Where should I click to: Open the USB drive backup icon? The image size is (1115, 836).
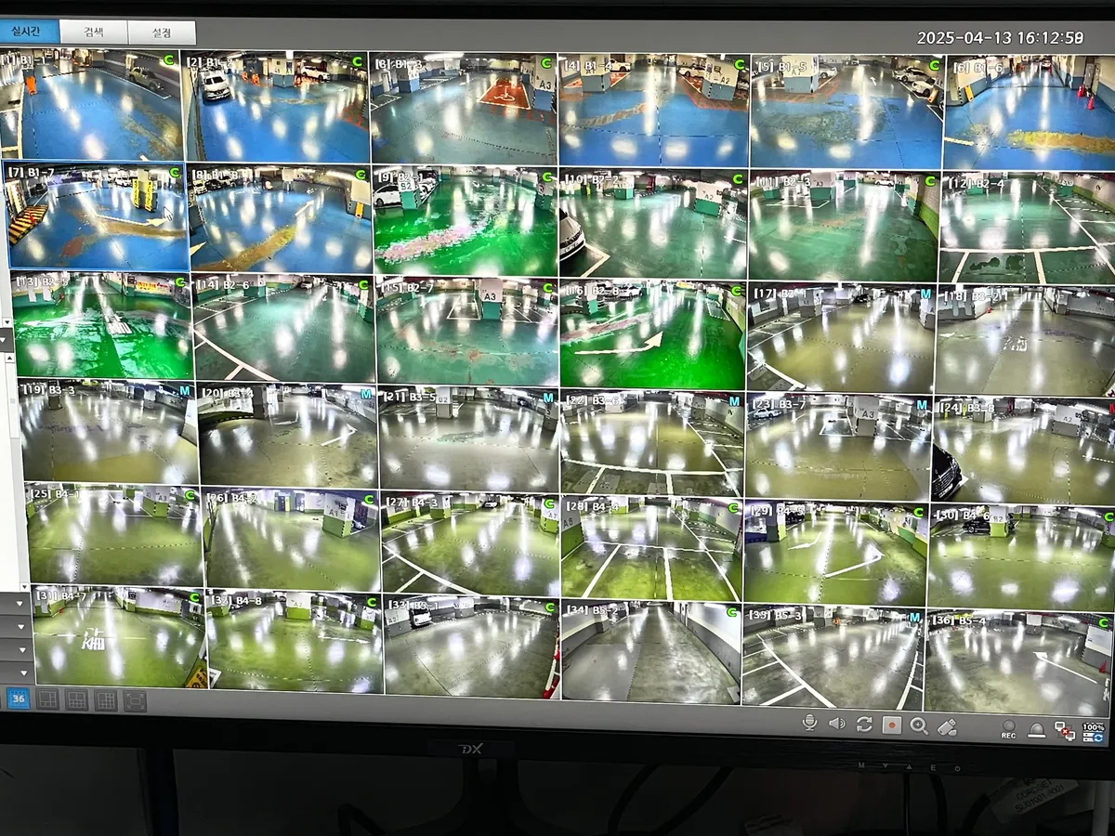pyautogui.click(x=947, y=726)
